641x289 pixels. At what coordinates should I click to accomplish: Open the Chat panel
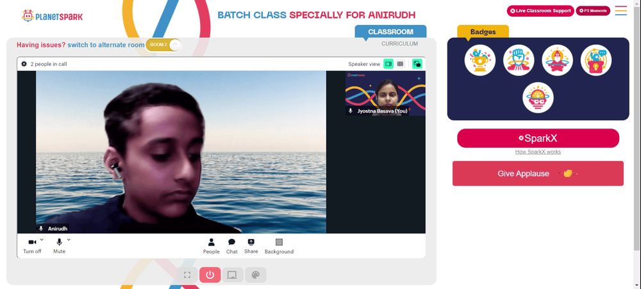232,246
